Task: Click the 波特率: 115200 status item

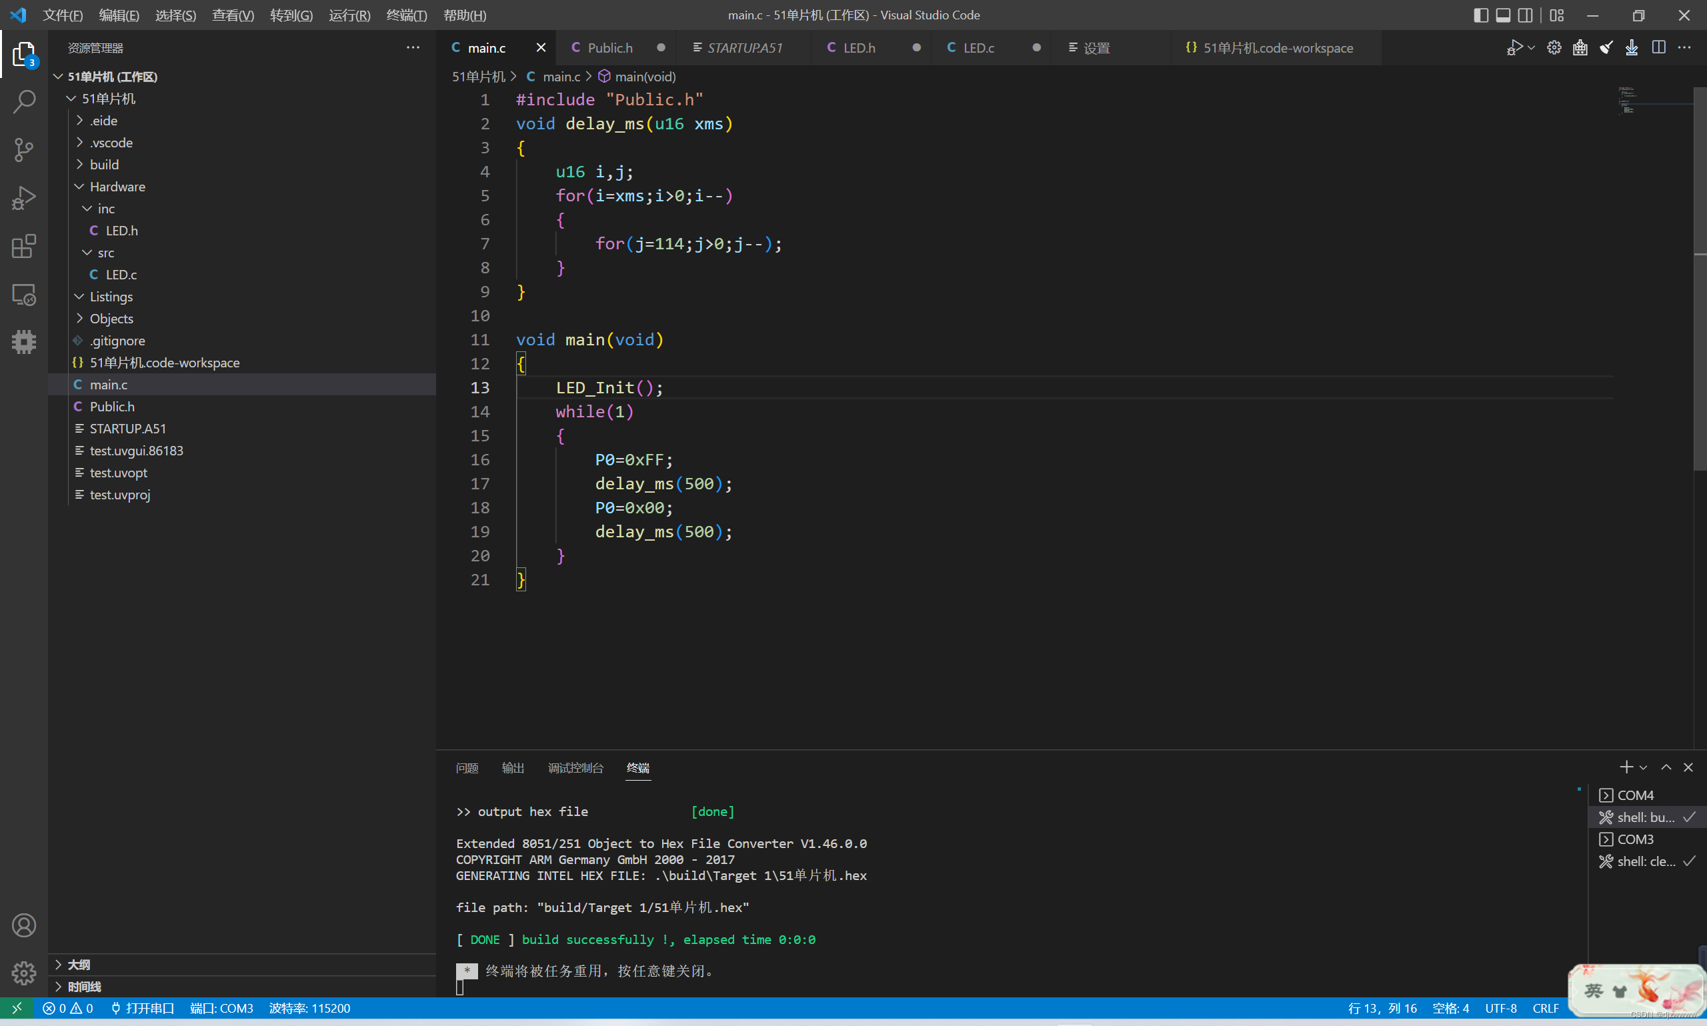Action: [x=309, y=1008]
